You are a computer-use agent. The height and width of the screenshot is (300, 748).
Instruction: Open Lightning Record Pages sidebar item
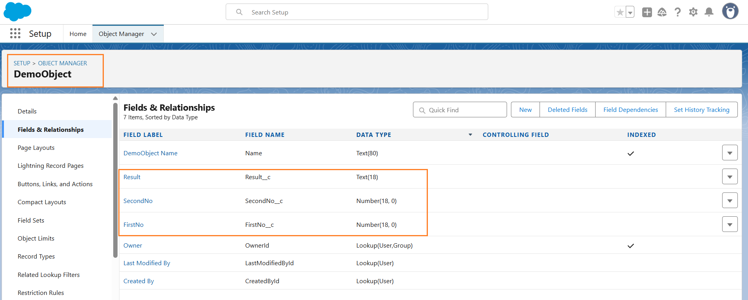pos(51,166)
